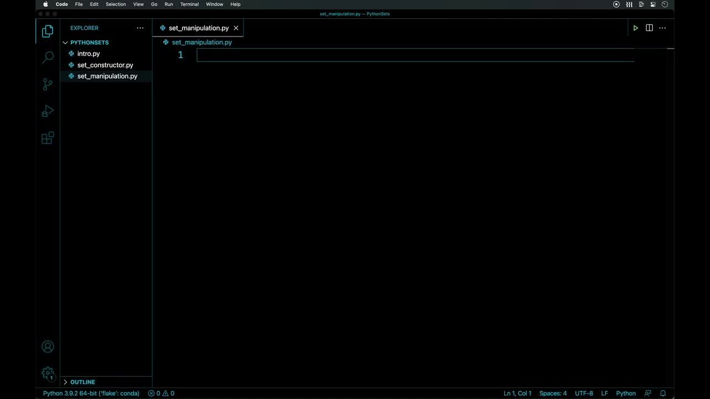
Task: Split the editor to the right
Action: coord(649,28)
